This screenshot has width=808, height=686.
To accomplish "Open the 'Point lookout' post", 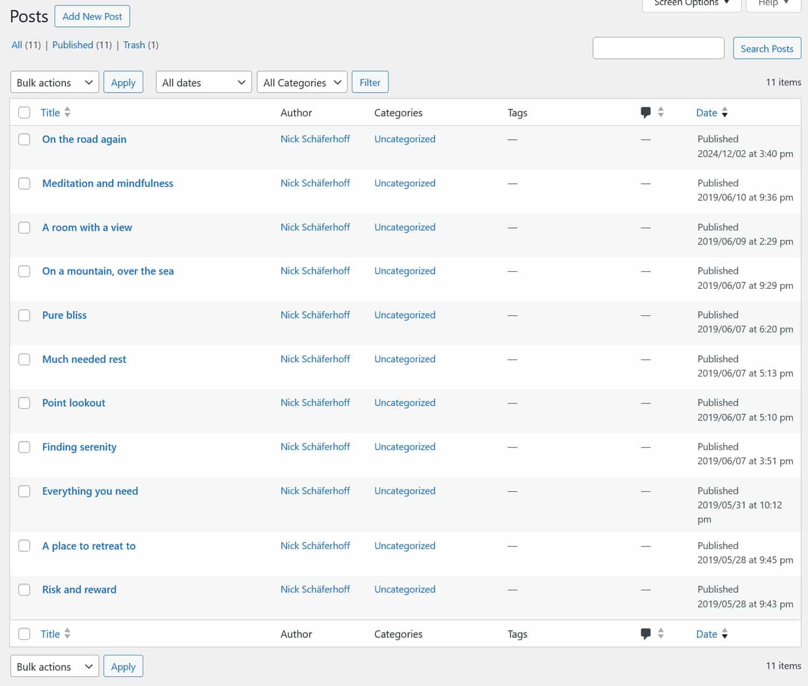I will [73, 403].
